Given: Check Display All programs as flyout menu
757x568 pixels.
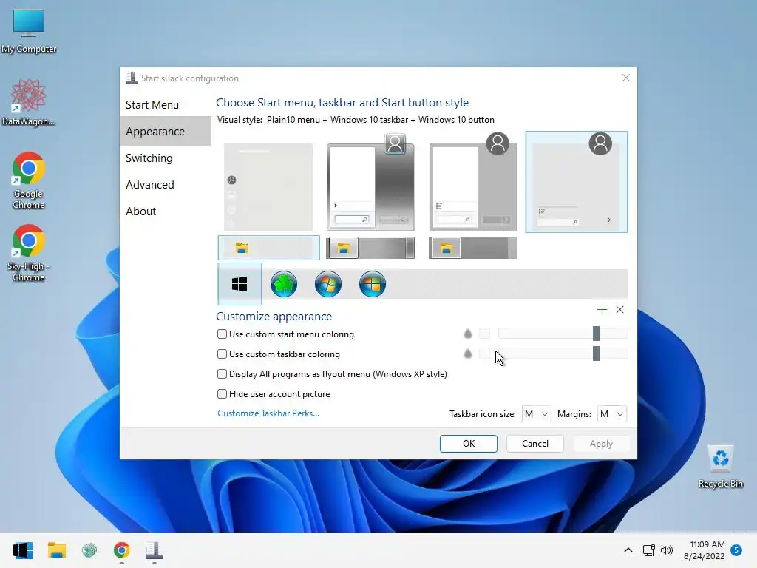Looking at the screenshot, I should [222, 373].
